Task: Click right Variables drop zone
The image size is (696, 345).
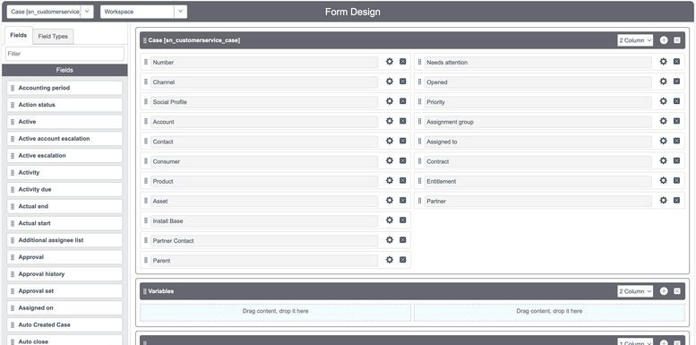Action: tap(549, 312)
